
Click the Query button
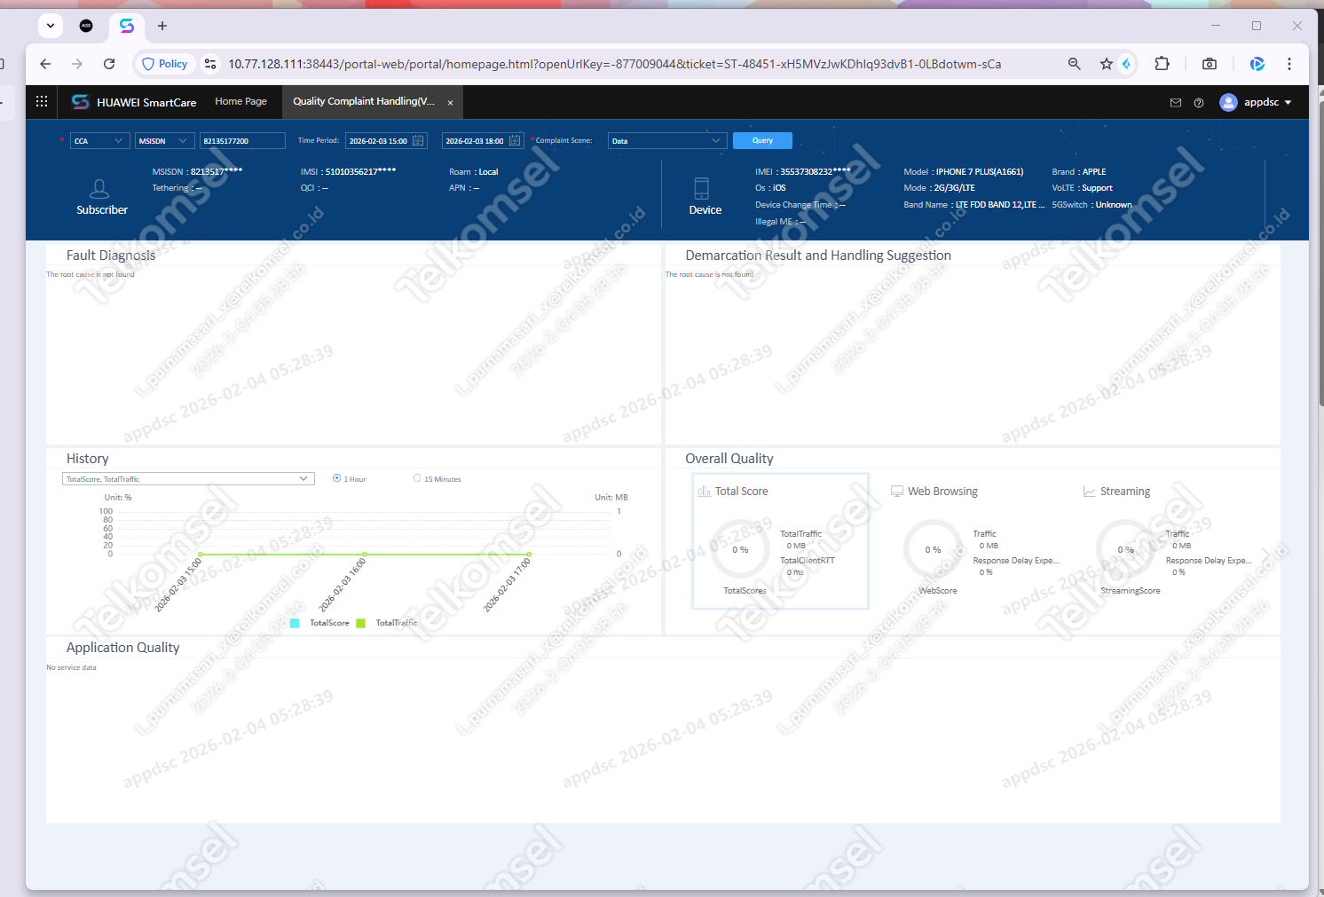[x=762, y=140]
